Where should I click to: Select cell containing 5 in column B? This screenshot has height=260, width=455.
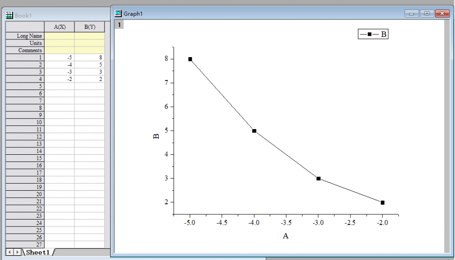[x=89, y=65]
